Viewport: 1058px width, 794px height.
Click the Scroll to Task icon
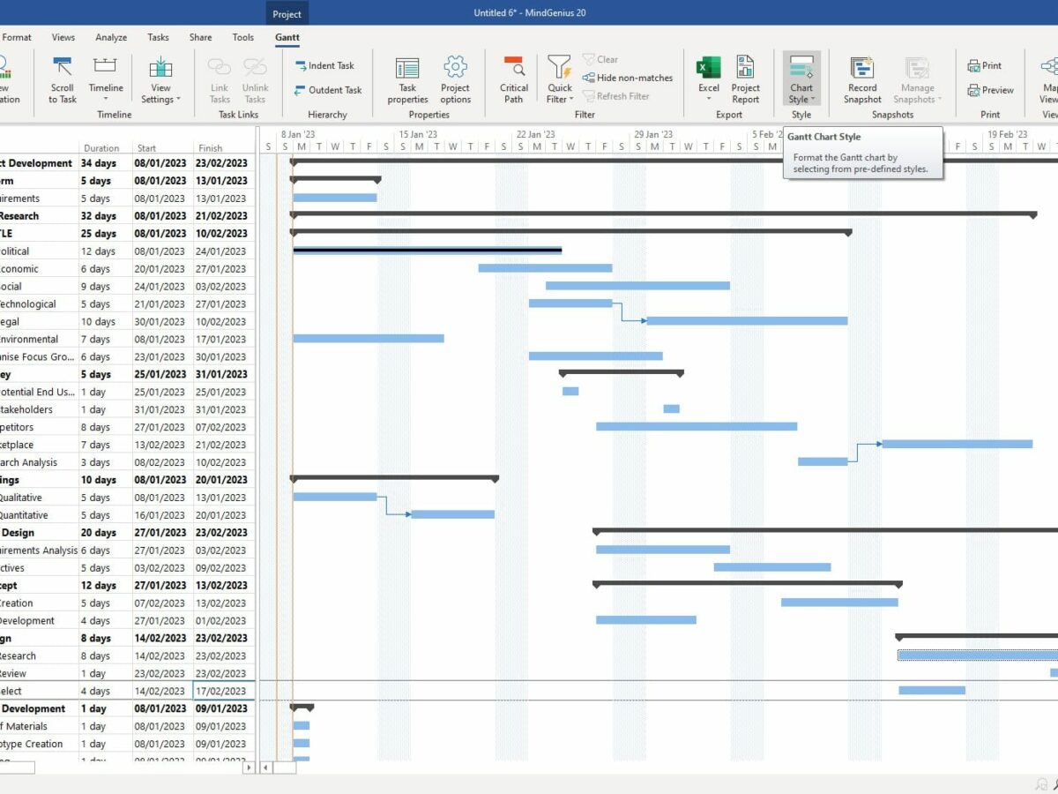(62, 69)
